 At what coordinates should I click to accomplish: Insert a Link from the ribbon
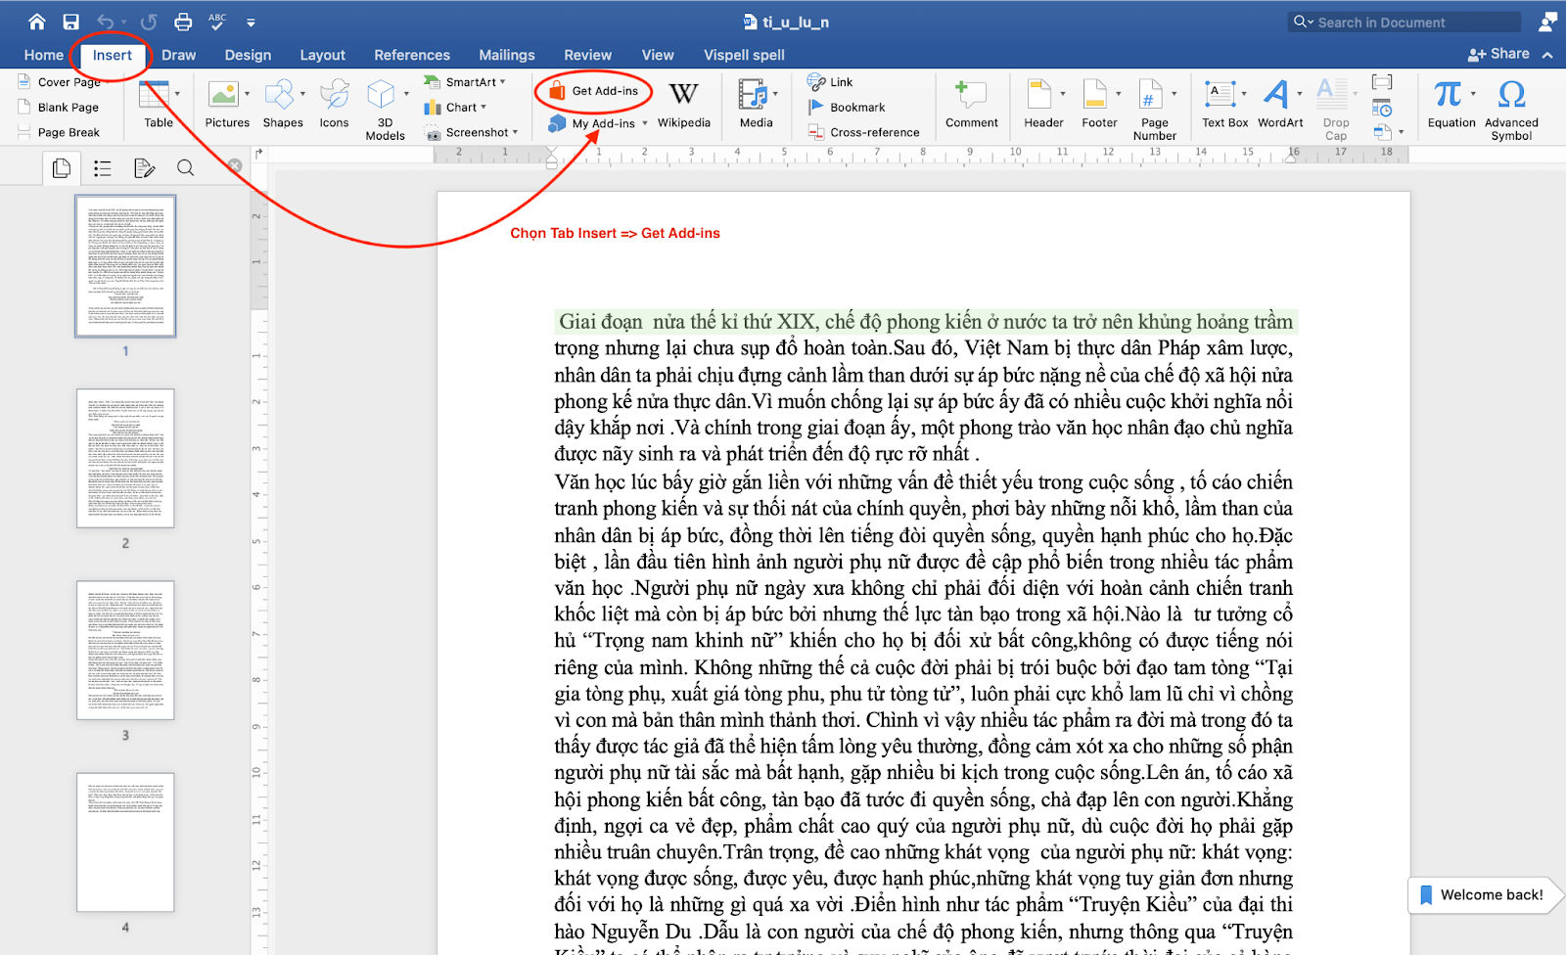pyautogui.click(x=831, y=82)
